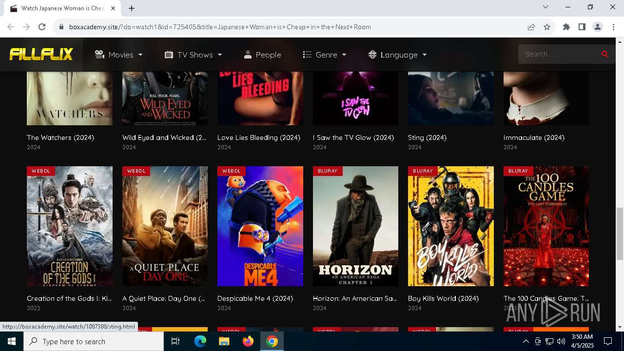Open the Movies dropdown menu
Image resolution: width=624 pixels, height=351 pixels.
tap(118, 55)
